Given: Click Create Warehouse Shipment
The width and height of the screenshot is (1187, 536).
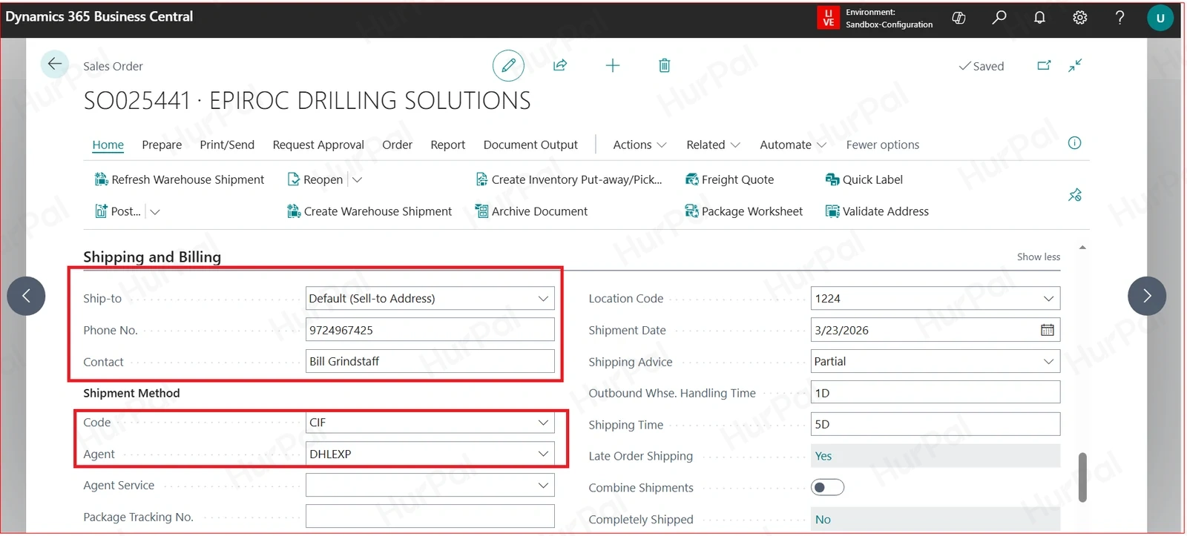Looking at the screenshot, I should pos(369,211).
